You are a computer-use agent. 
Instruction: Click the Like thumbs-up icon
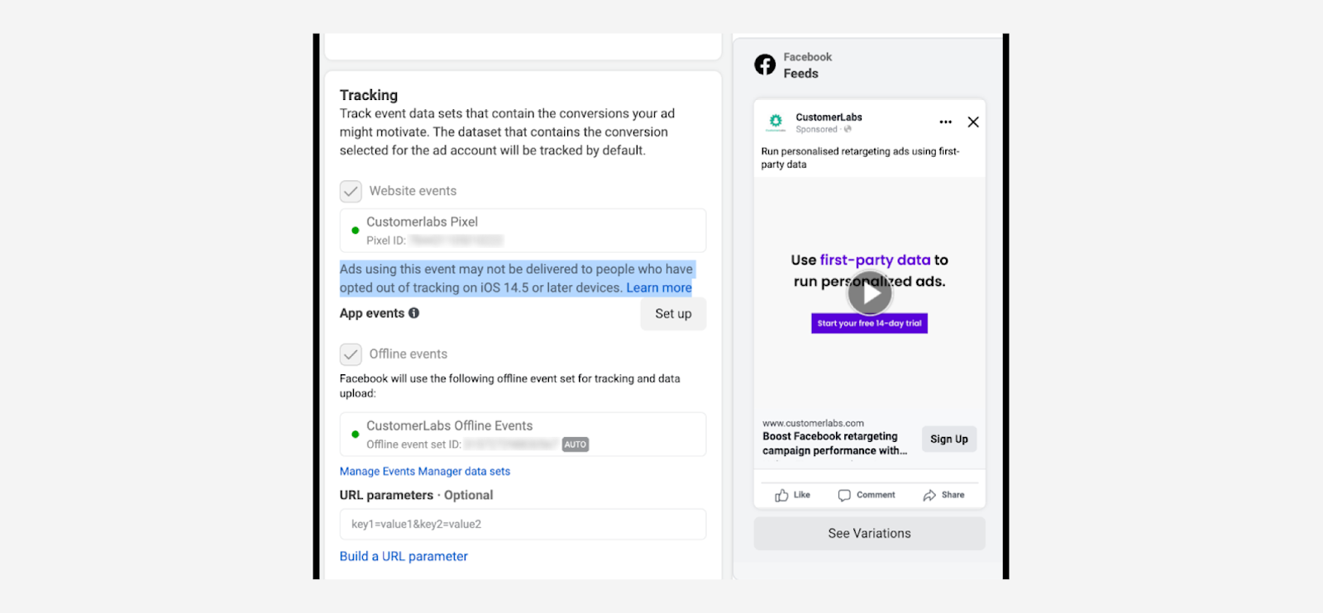tap(781, 496)
